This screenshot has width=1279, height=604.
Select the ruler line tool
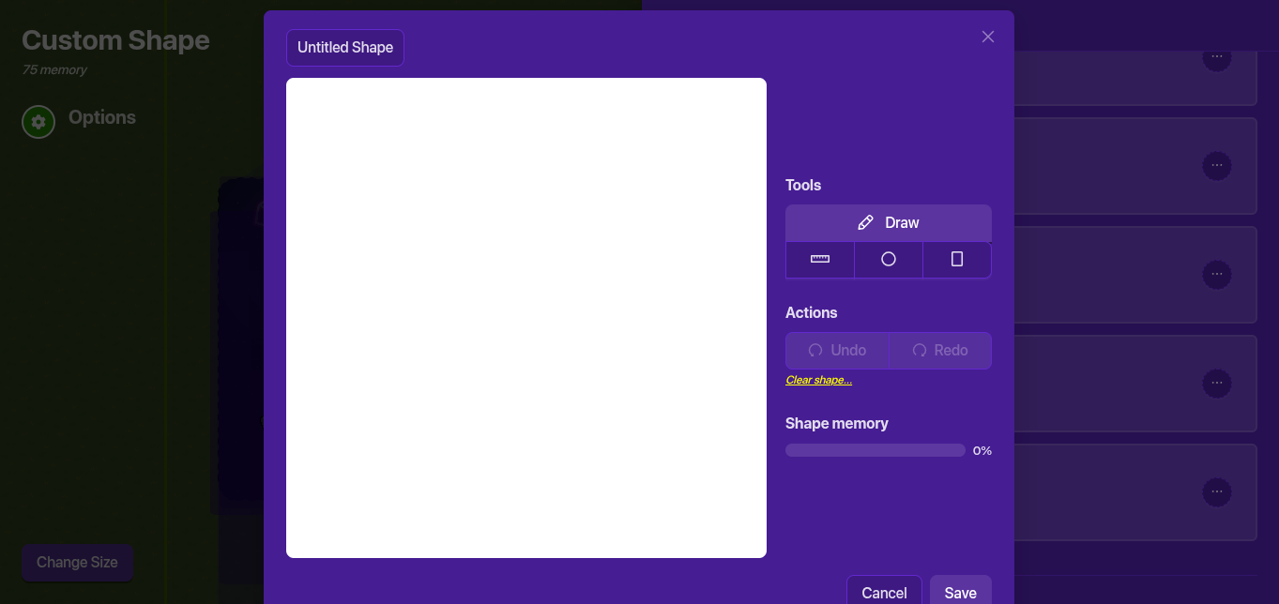click(819, 260)
